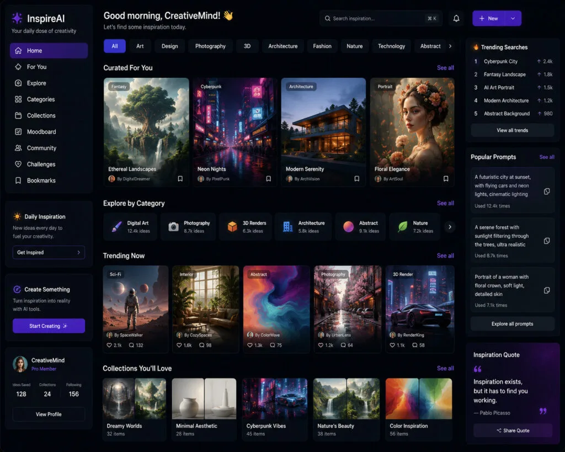Open comments on UrbanLens post
The image size is (565, 452).
[x=343, y=345]
